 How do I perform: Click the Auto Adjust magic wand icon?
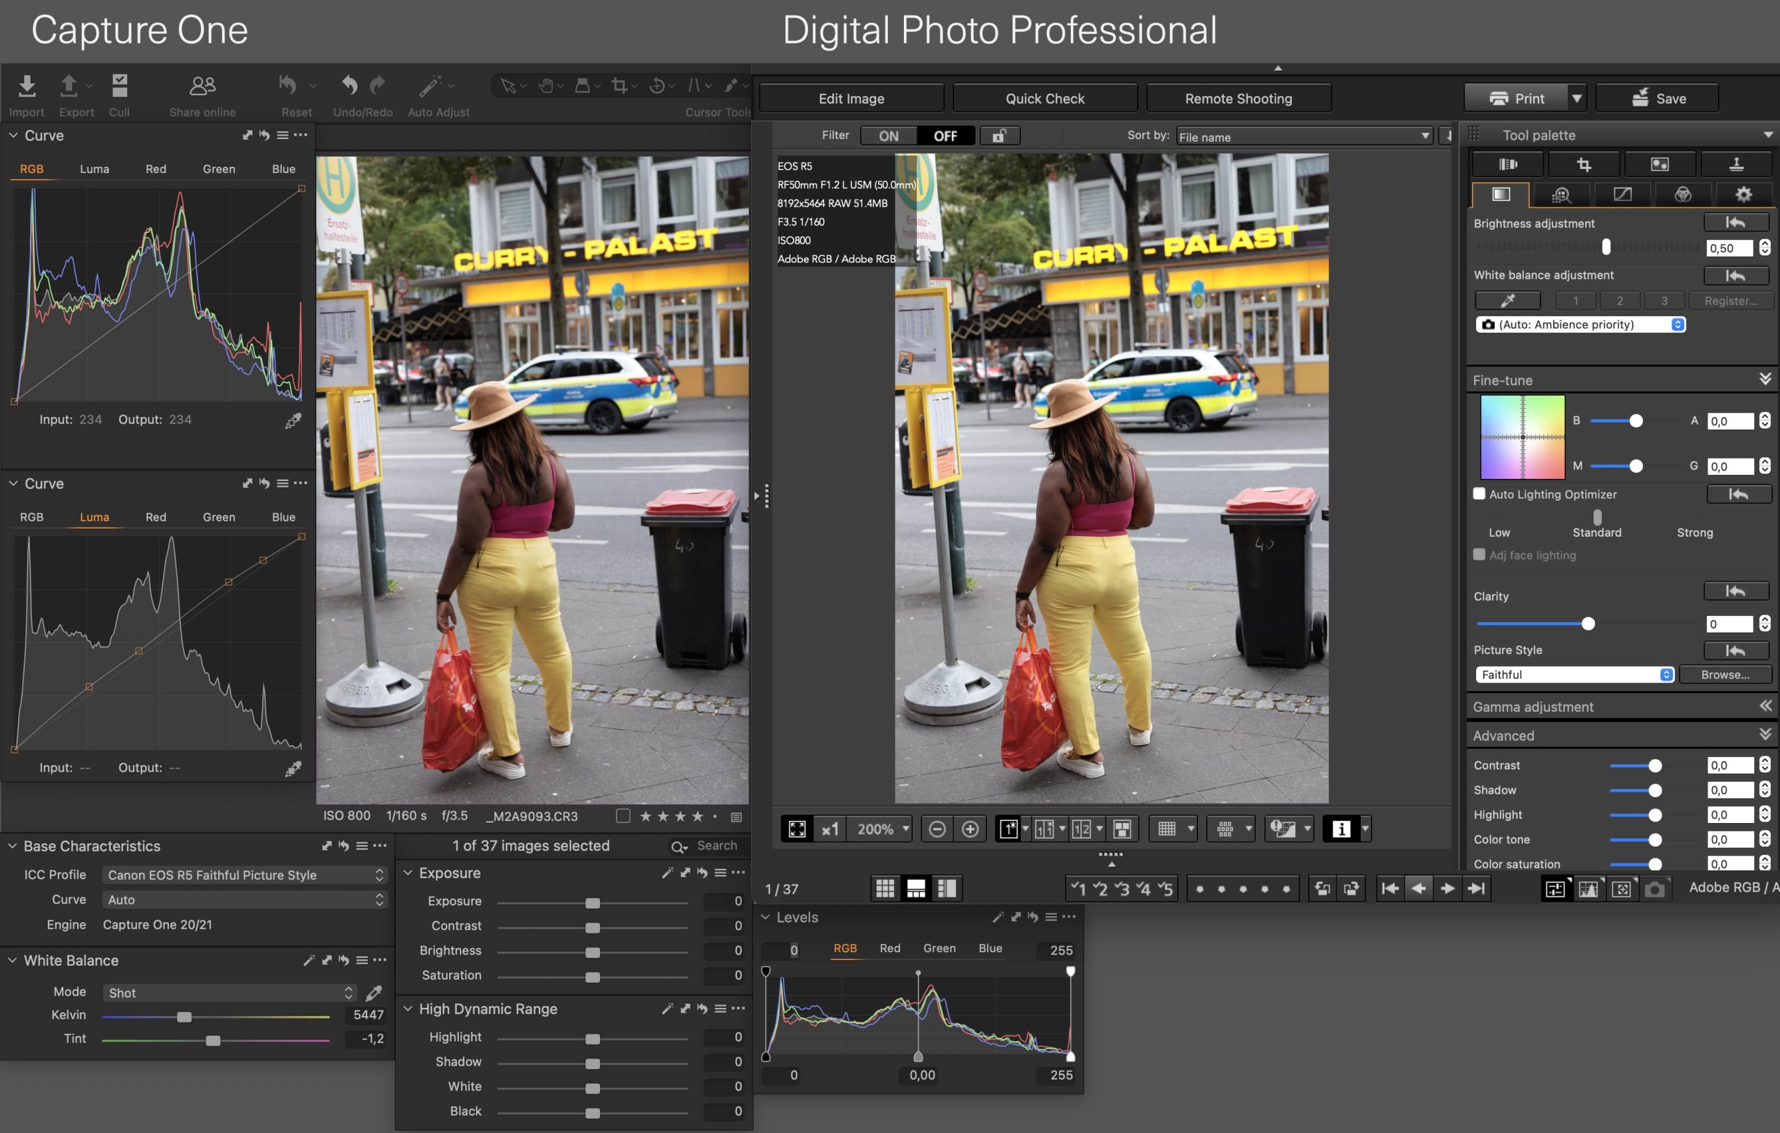430,86
